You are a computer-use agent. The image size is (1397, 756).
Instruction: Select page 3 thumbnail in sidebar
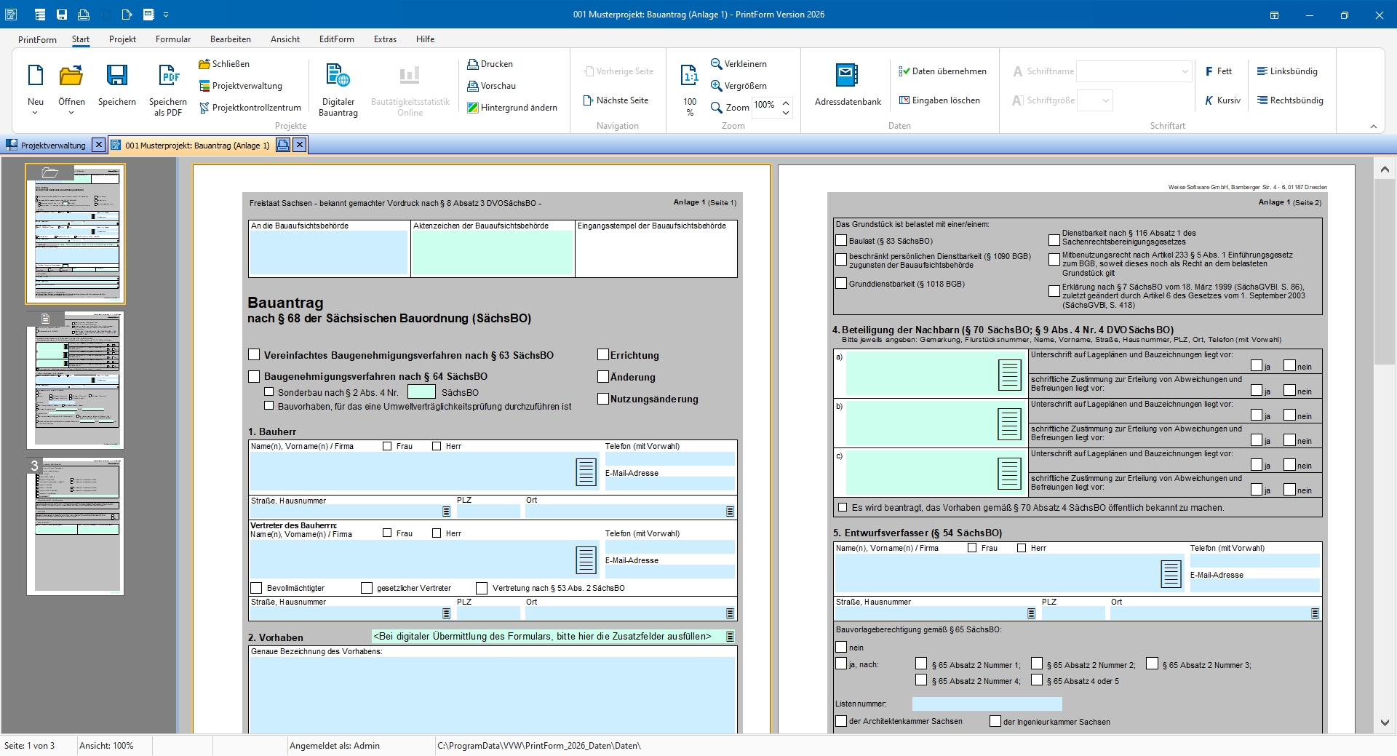pyautogui.click(x=76, y=527)
